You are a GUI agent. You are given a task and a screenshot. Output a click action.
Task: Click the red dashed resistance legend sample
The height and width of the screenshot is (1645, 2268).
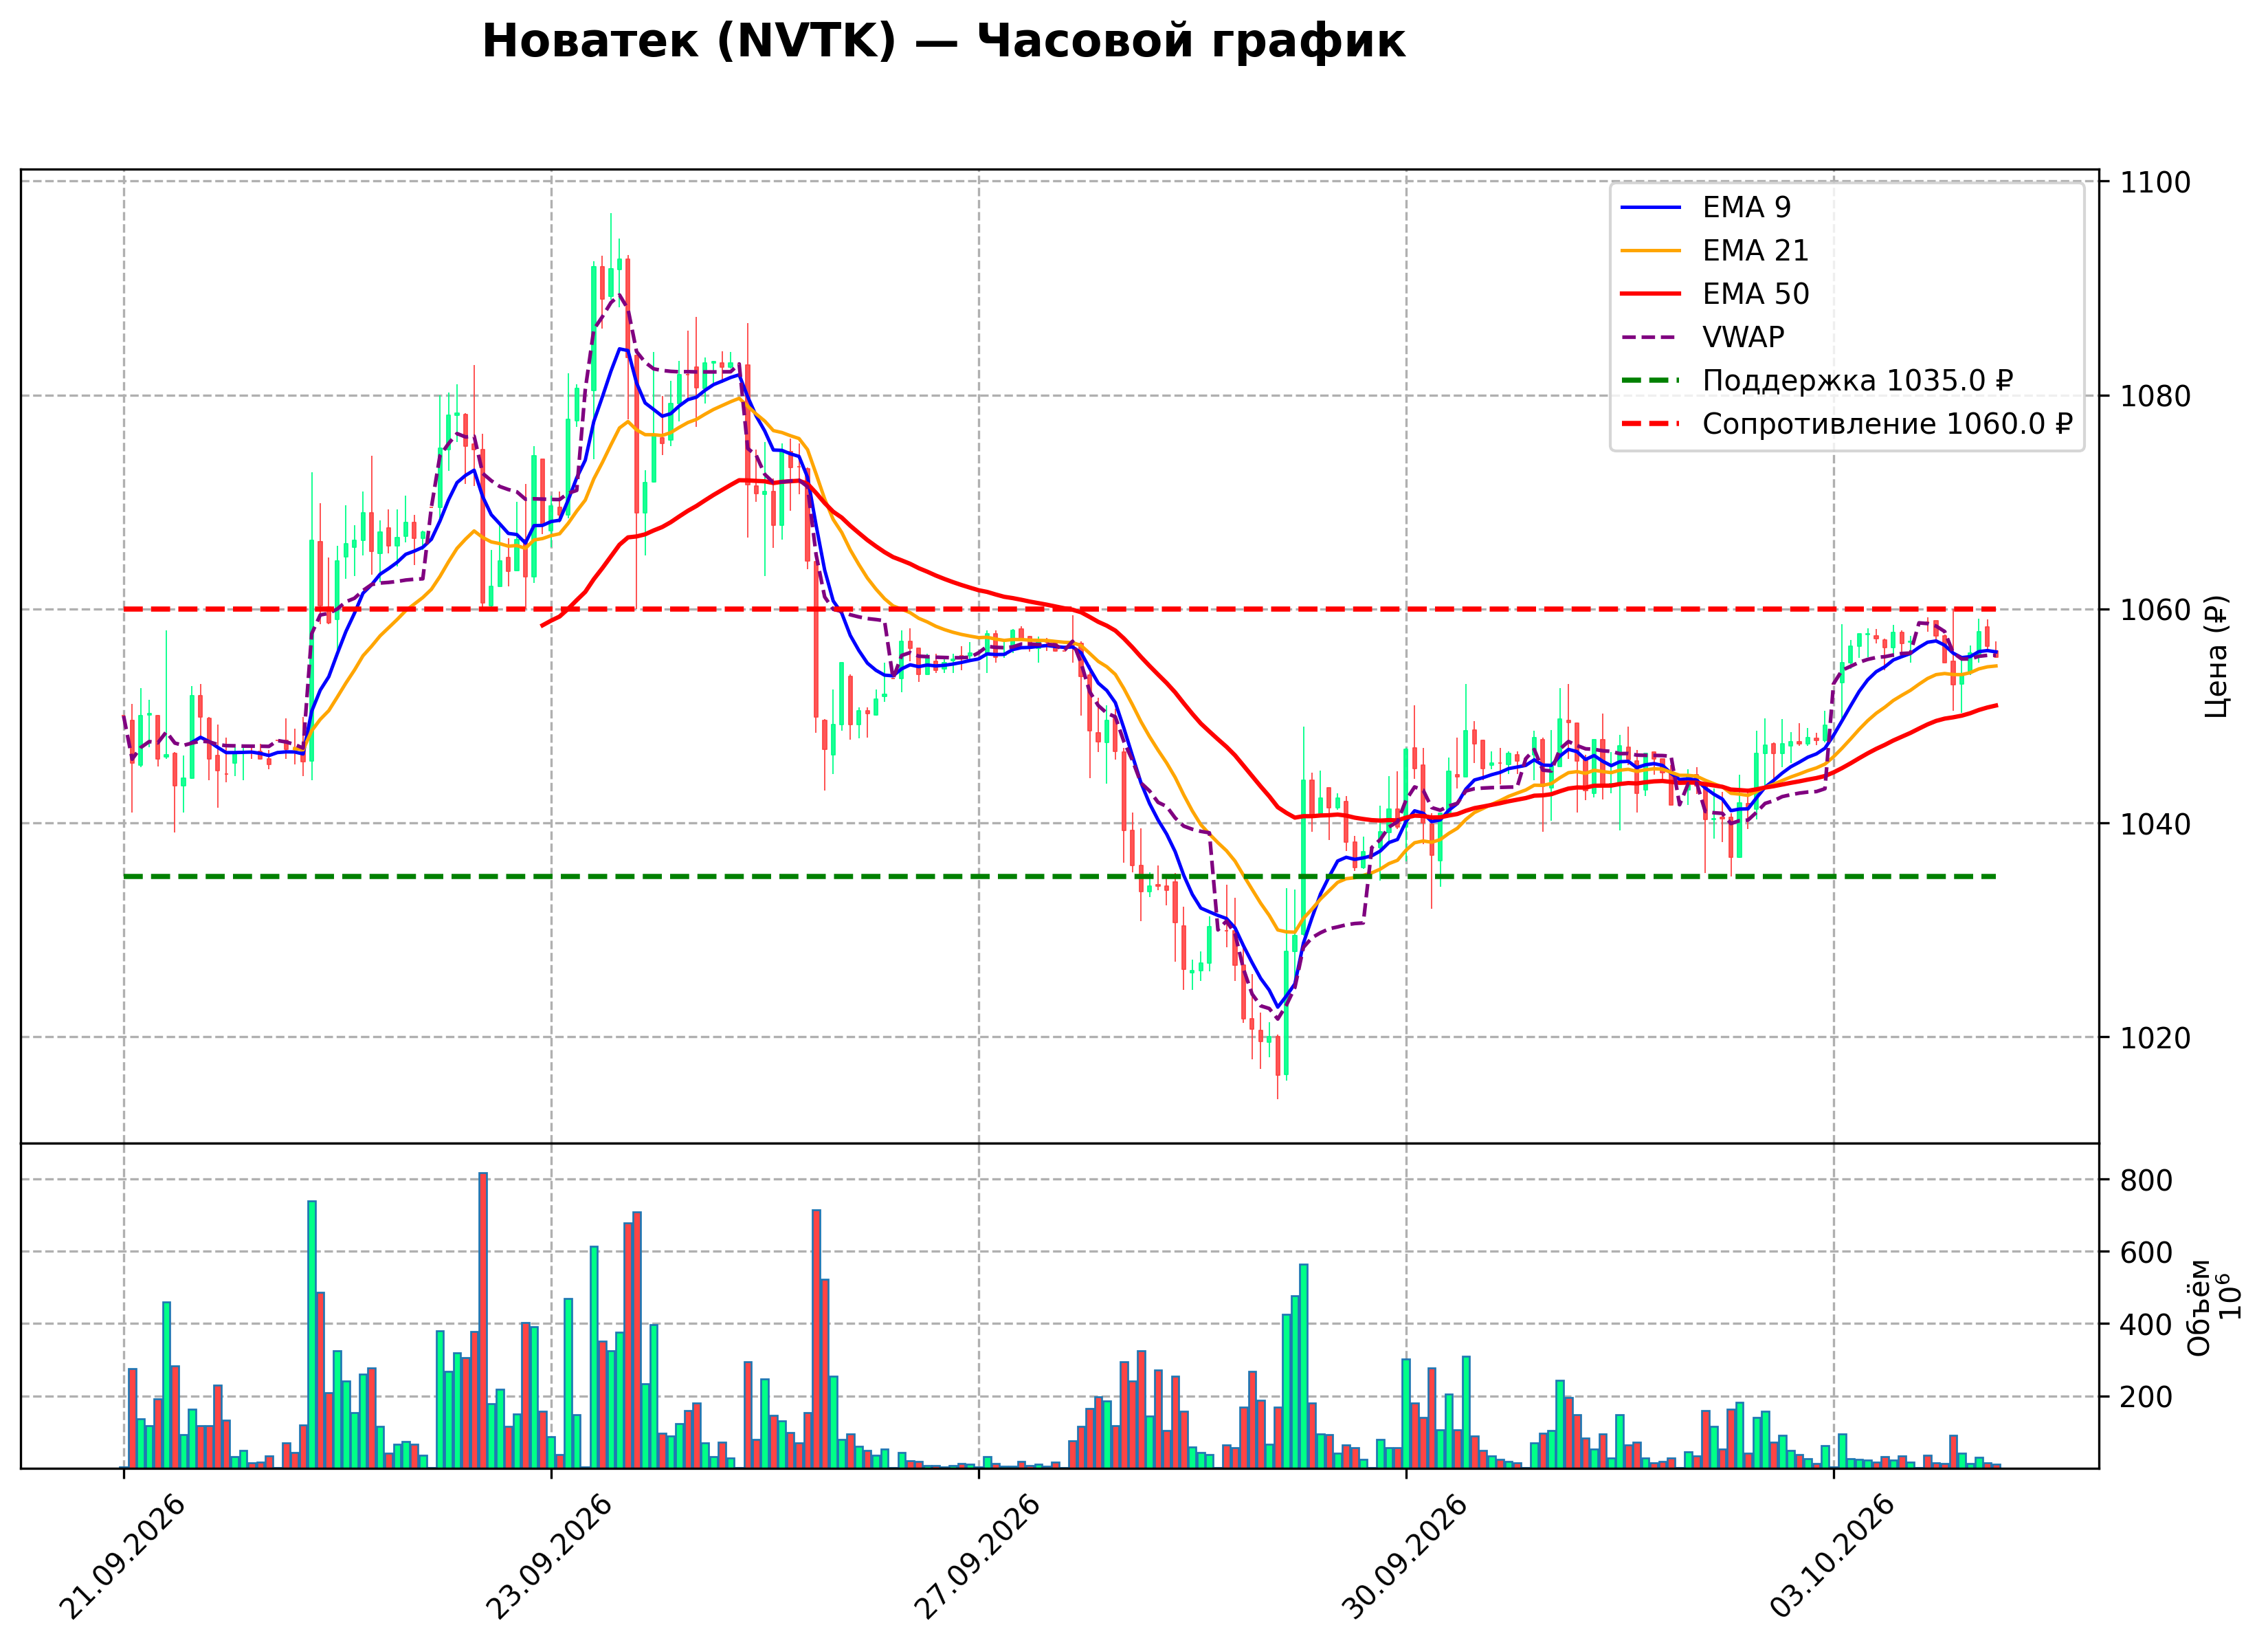click(x=1650, y=424)
